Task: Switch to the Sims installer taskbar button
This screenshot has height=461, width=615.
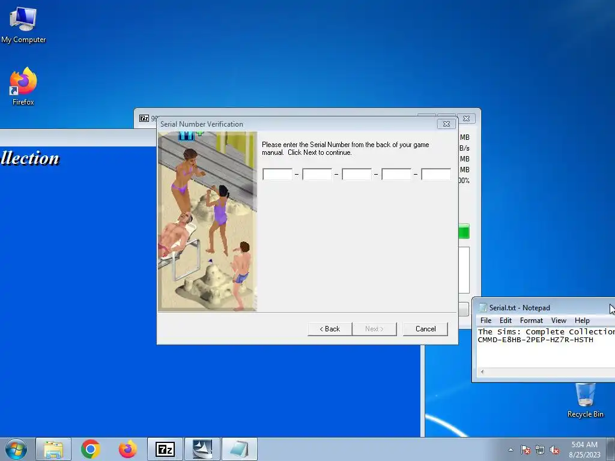Action: point(202,449)
